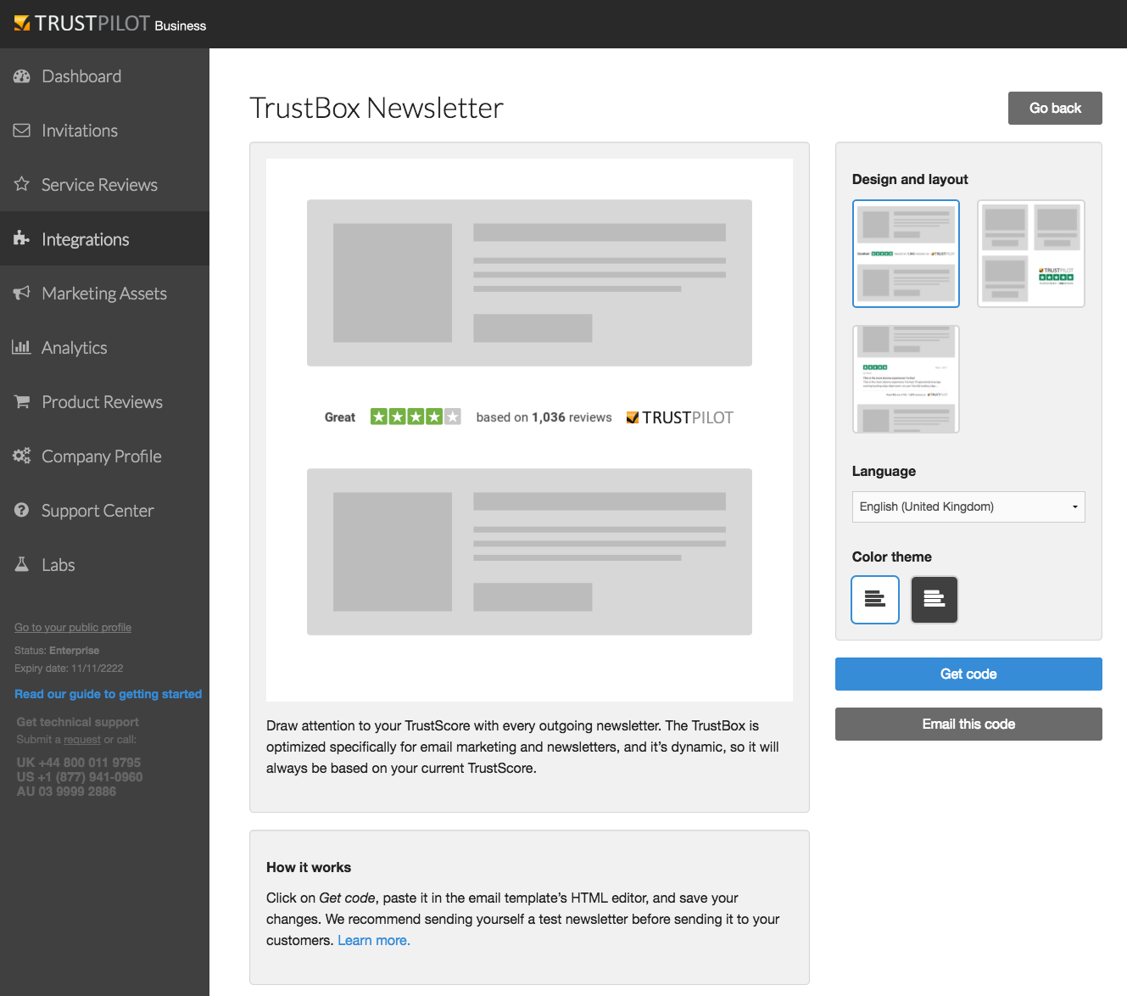
Task: Click the Company Profile gears icon
Action: (22, 456)
